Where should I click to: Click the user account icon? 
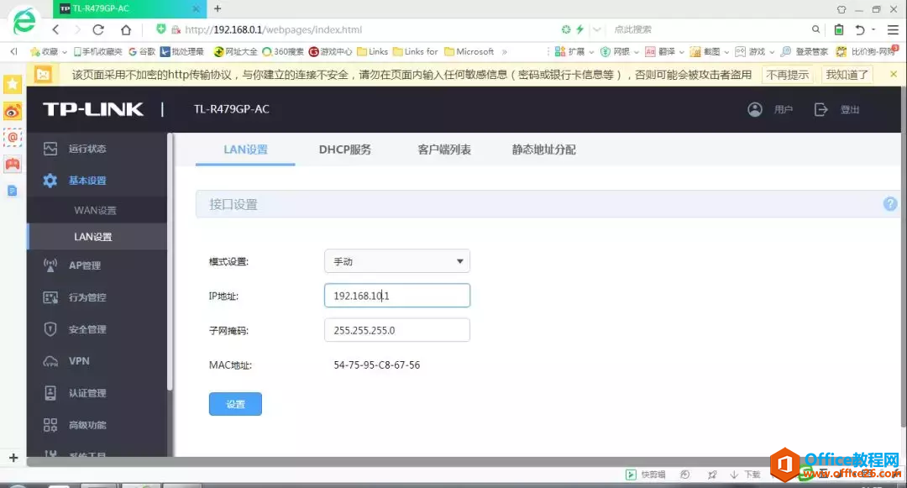[x=755, y=109]
